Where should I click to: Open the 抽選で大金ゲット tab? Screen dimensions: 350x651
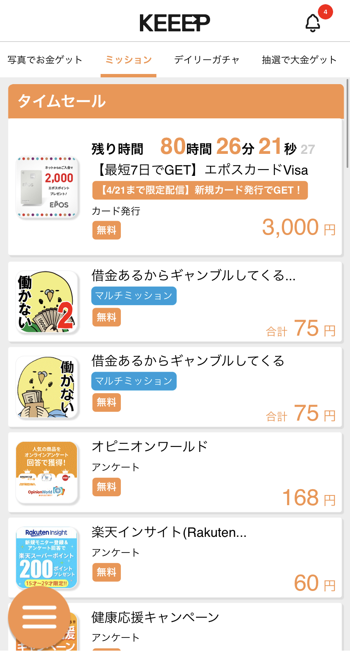coord(299,60)
